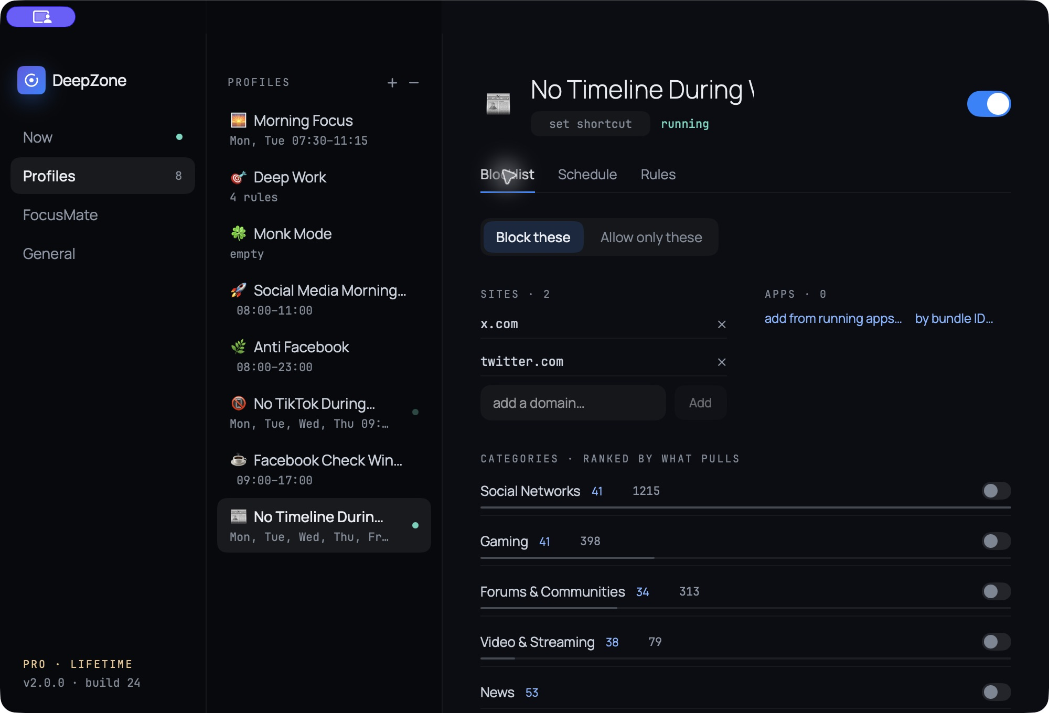The width and height of the screenshot is (1049, 713).
Task: Select the Profiles sidebar item
Action: [103, 176]
